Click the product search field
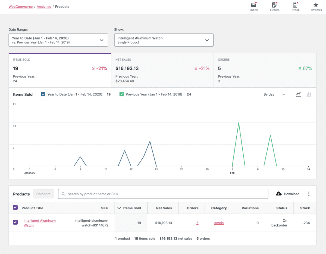The height and width of the screenshot is (254, 326). pos(163,194)
